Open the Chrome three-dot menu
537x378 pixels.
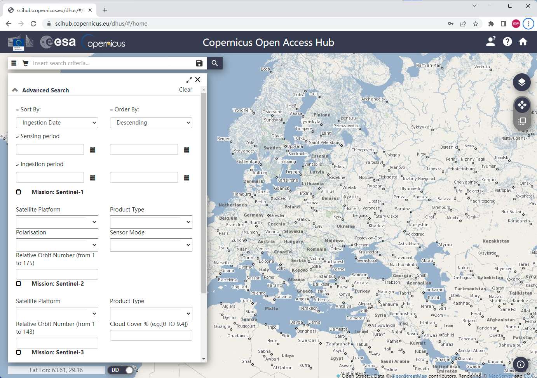tap(528, 24)
